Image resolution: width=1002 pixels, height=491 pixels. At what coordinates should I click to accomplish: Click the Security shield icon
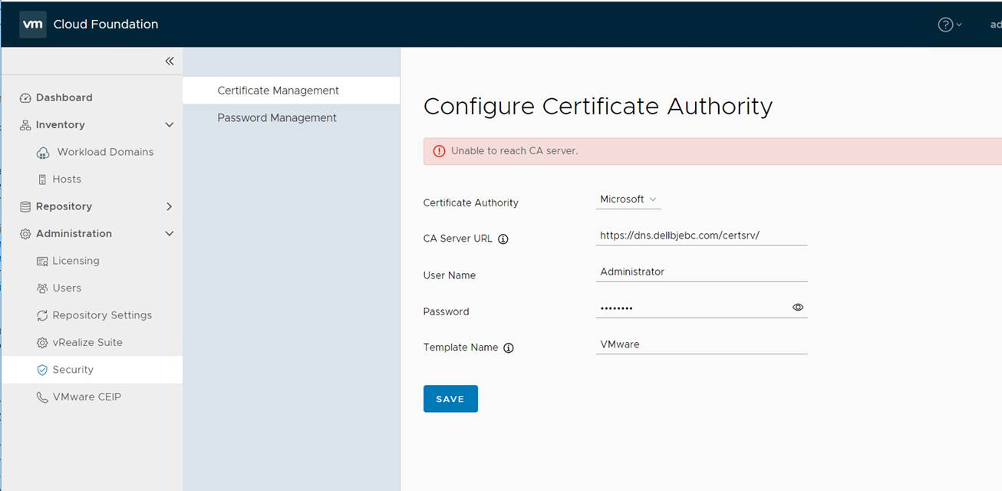click(x=42, y=371)
